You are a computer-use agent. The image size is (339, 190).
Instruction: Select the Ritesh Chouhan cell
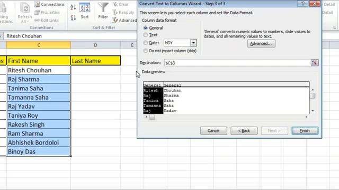(39, 70)
